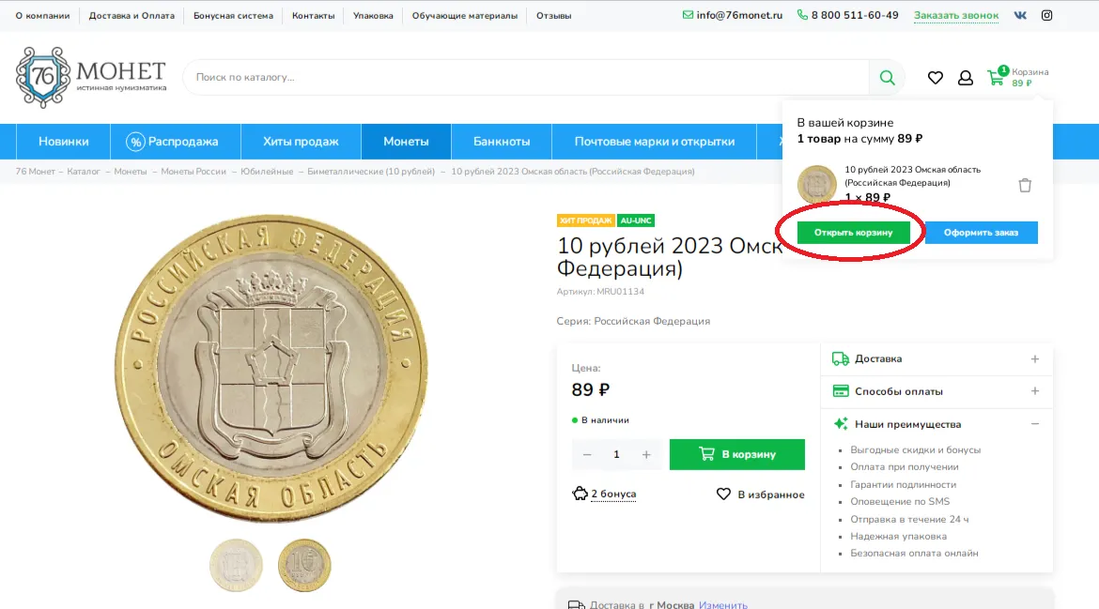
Task: Click the green Открыть корзину button
Action: click(x=853, y=233)
